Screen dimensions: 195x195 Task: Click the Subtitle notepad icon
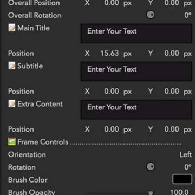pyautogui.click(x=12, y=66)
